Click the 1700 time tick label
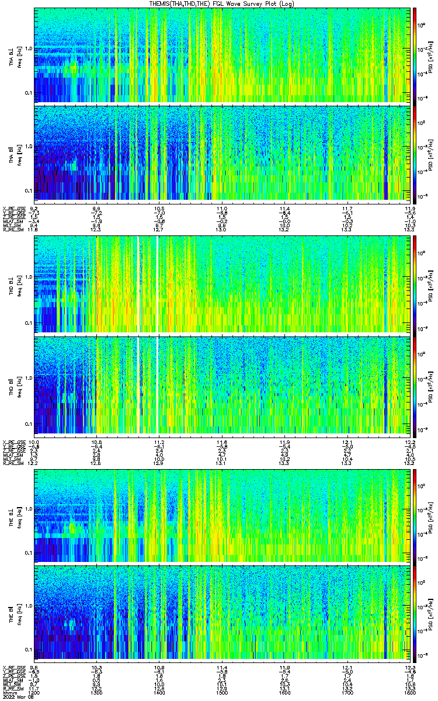 click(346, 692)
